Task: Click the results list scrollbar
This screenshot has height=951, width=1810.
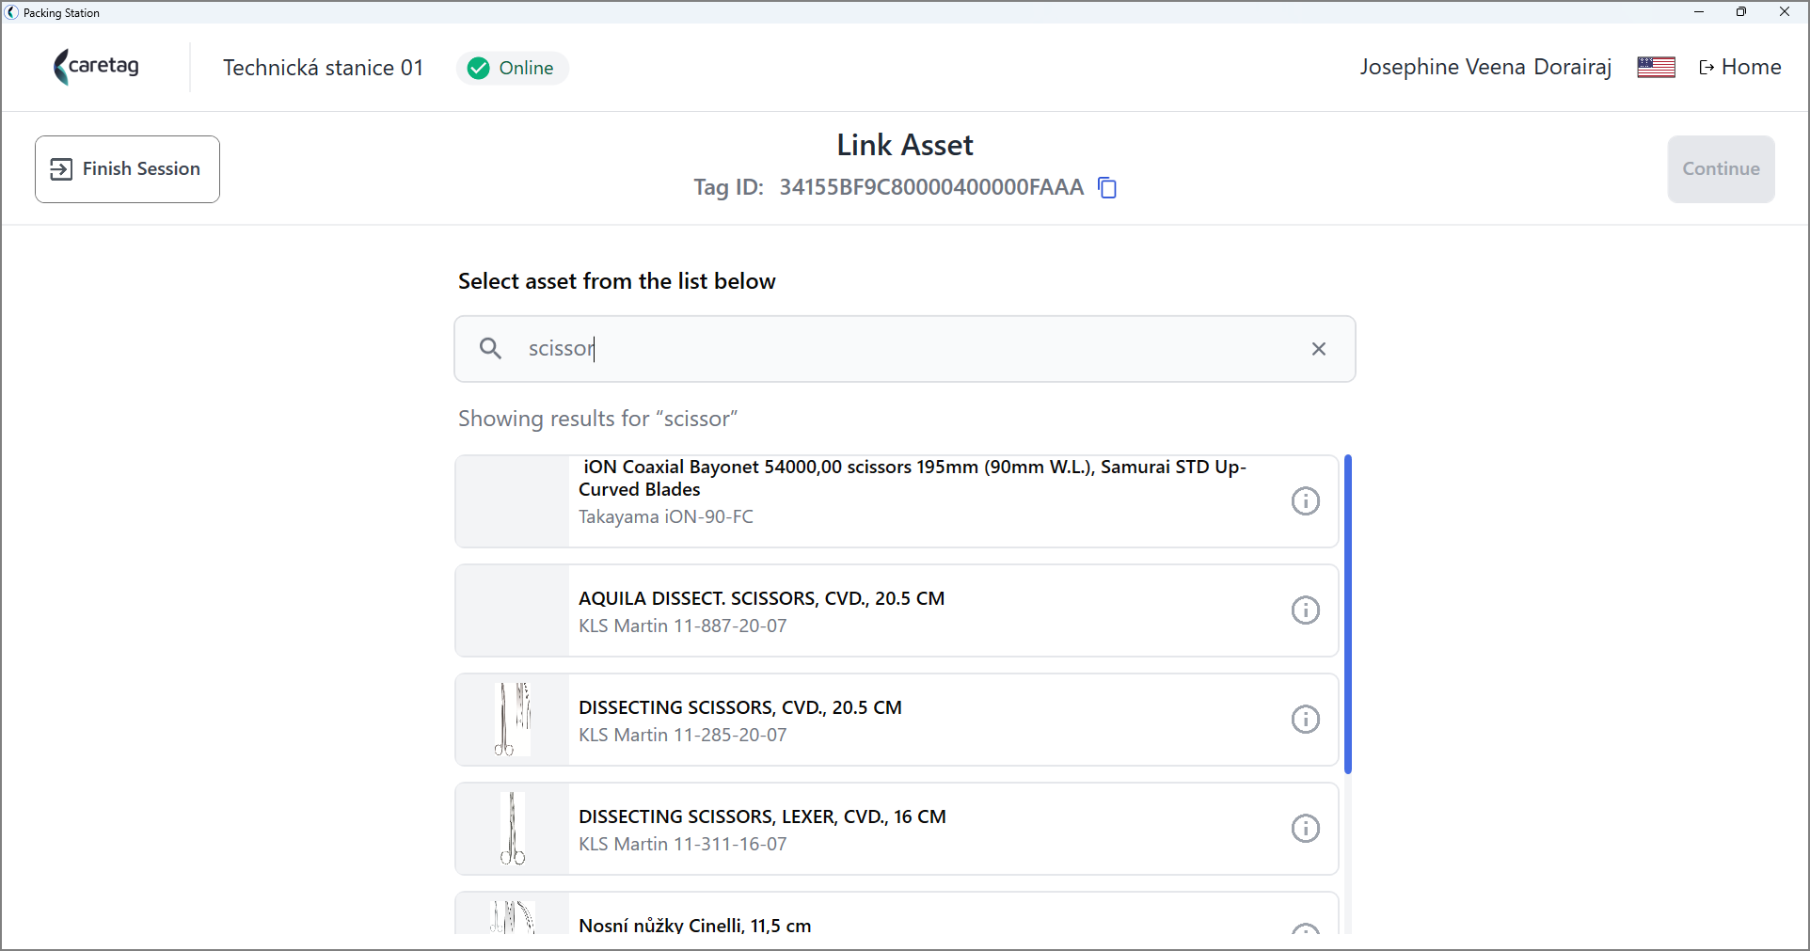Action: pos(1348,614)
